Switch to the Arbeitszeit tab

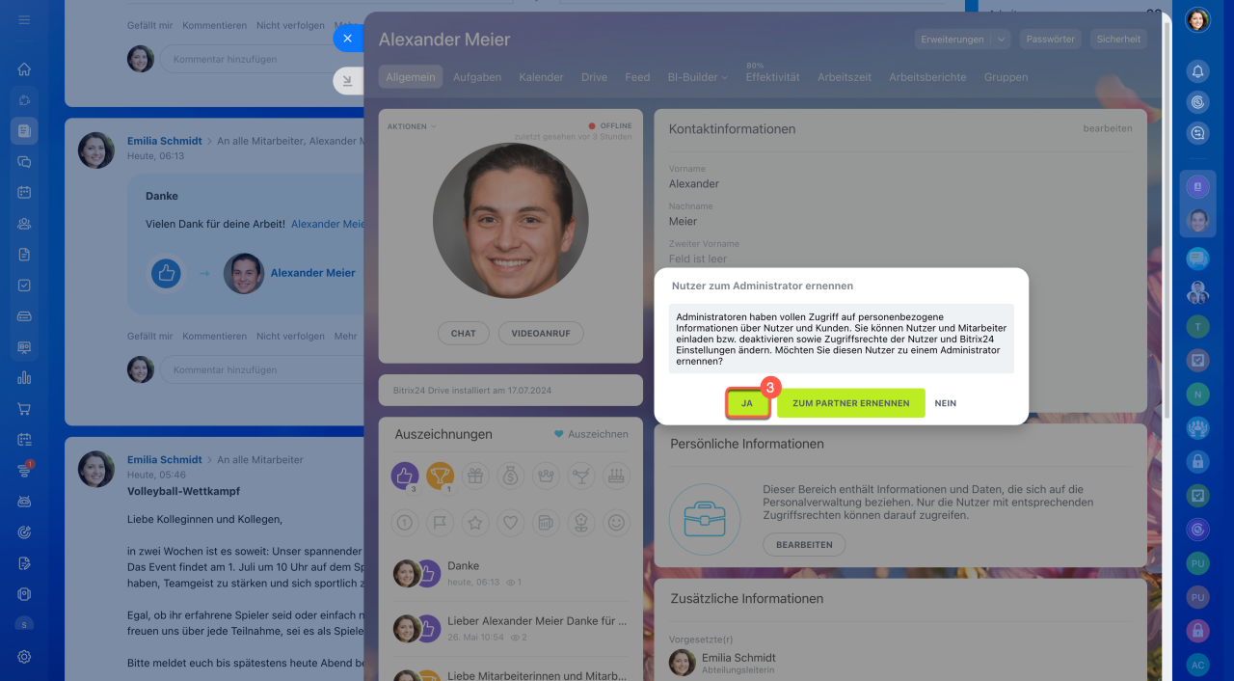click(x=845, y=77)
